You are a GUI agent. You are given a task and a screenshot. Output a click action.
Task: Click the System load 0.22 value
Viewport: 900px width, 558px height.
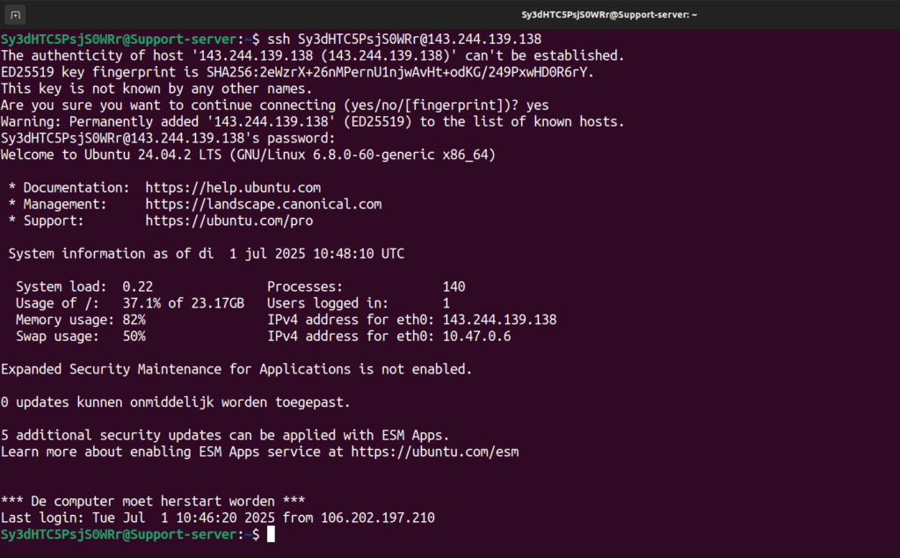coord(138,286)
